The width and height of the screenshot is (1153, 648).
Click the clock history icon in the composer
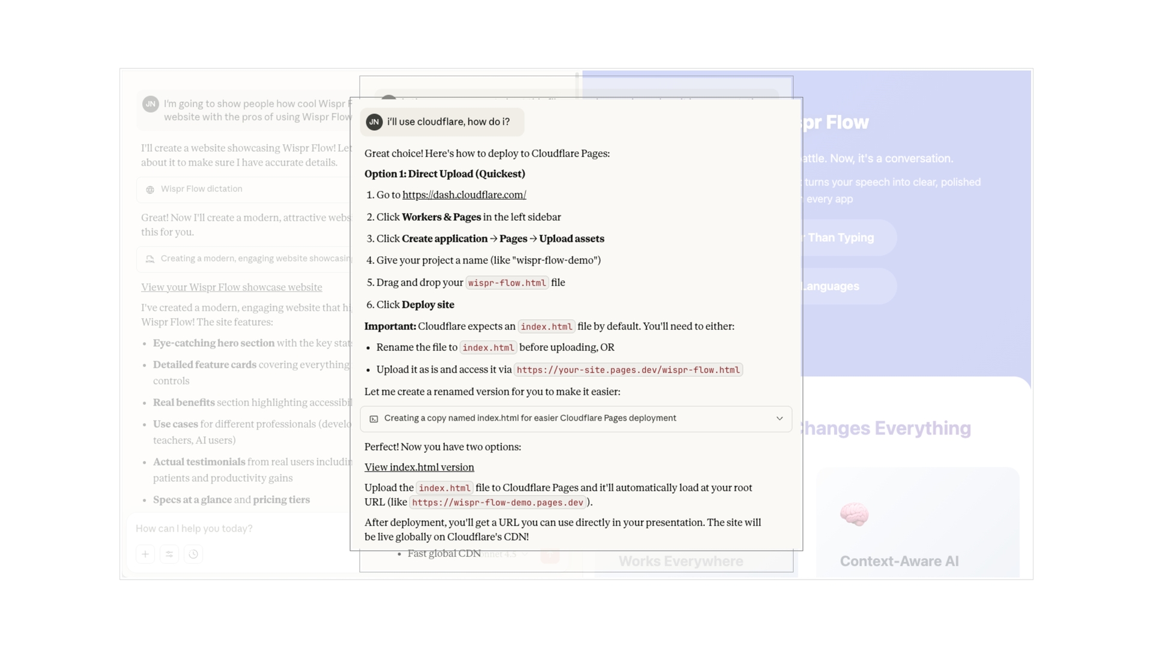[193, 554]
